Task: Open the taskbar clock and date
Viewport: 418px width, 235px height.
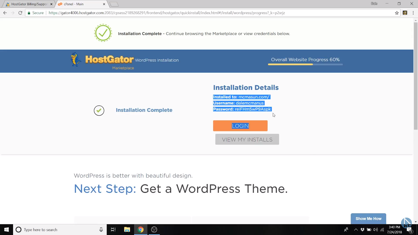Action: [394, 230]
